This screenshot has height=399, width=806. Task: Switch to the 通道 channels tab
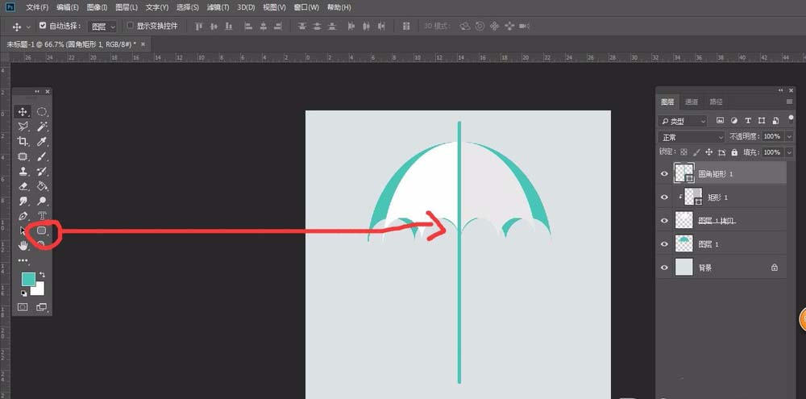(692, 102)
